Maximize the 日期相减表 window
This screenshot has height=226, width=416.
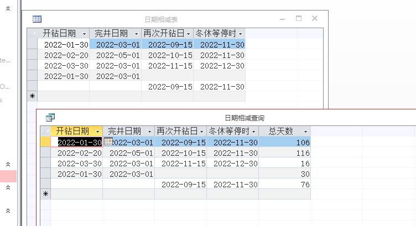click(x=299, y=19)
